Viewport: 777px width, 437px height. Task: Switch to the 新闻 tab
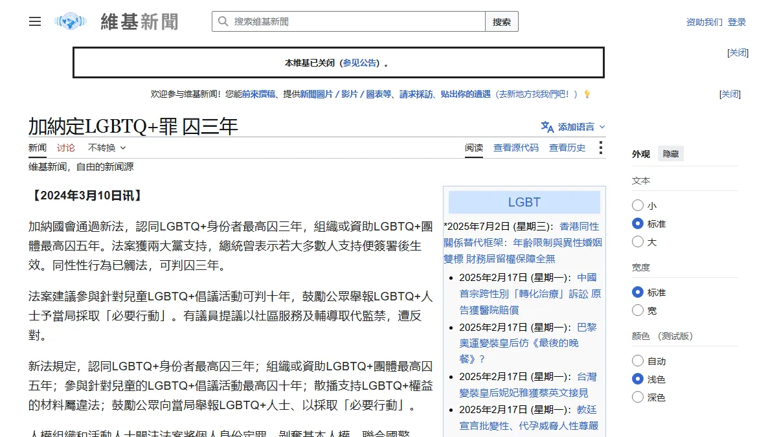pyautogui.click(x=38, y=148)
